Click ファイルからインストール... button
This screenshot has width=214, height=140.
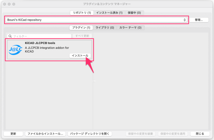pyautogui.click(x=45, y=134)
